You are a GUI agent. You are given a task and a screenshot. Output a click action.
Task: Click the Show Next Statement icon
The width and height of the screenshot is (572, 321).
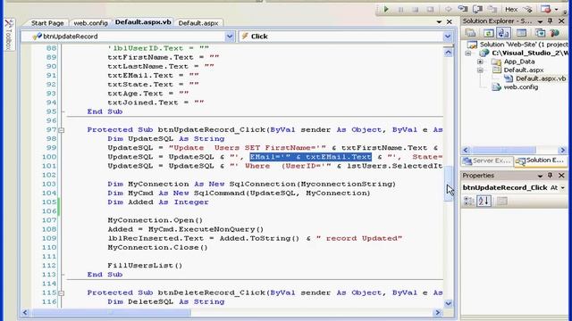(448, 10)
